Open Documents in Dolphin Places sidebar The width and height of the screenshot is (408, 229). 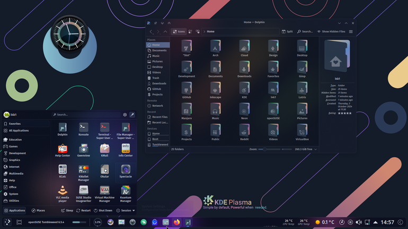(x=158, y=50)
